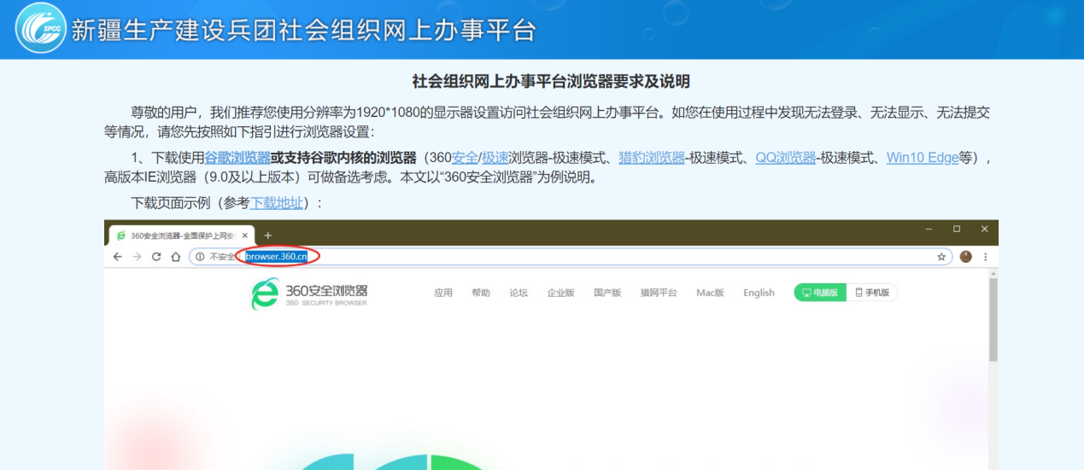
Task: Click the 360 Security Browser logo
Action: coord(309,294)
